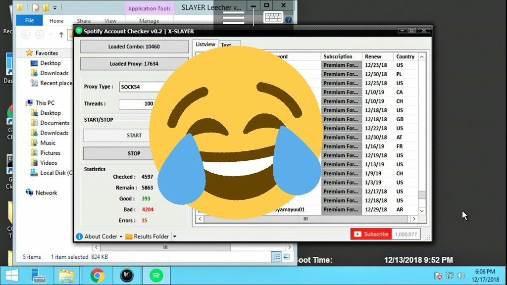
Task: Open the Manage tab under Application Tools
Action: tap(149, 21)
